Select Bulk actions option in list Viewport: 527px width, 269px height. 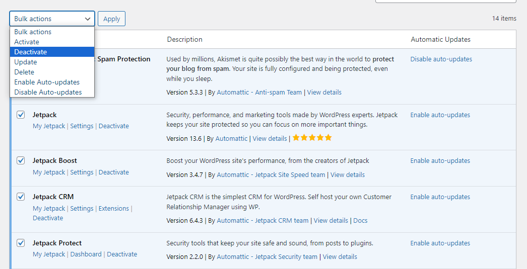click(x=52, y=32)
